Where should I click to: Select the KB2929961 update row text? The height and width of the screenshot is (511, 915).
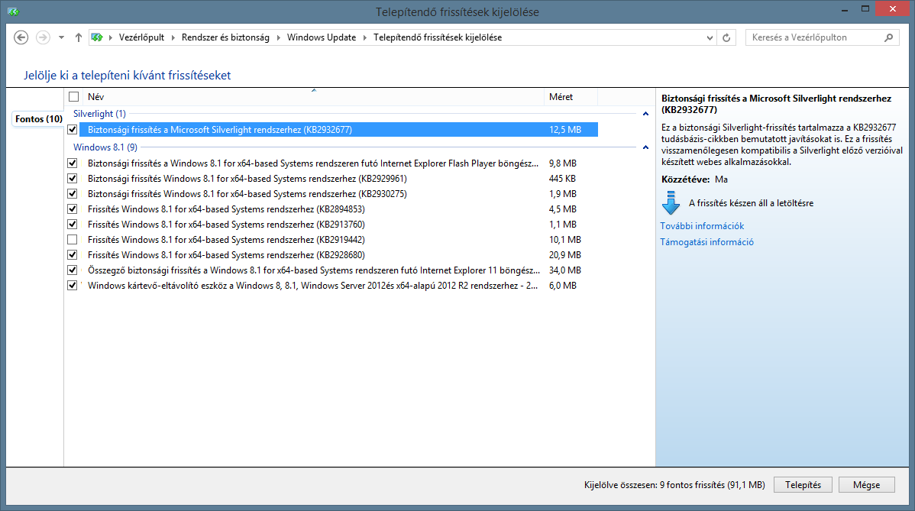247,179
